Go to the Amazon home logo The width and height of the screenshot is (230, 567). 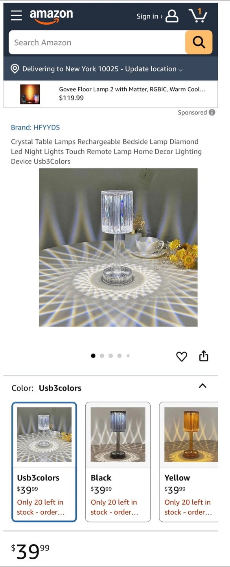pyautogui.click(x=52, y=16)
